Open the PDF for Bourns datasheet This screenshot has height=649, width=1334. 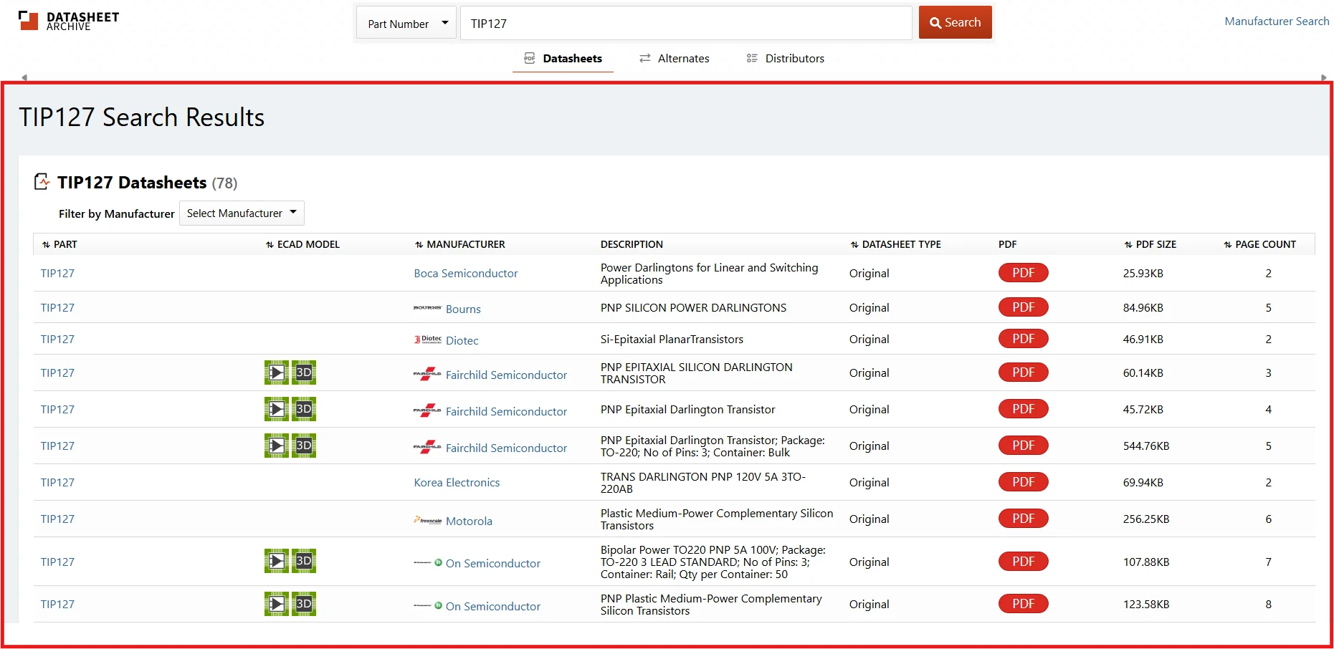click(1023, 307)
